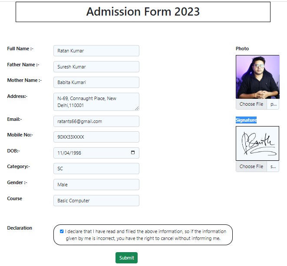Choose File for the Signature upload

click(251, 167)
